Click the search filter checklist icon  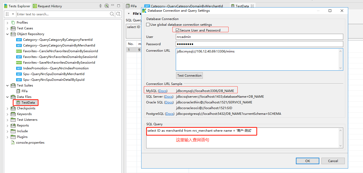(x=7, y=14)
